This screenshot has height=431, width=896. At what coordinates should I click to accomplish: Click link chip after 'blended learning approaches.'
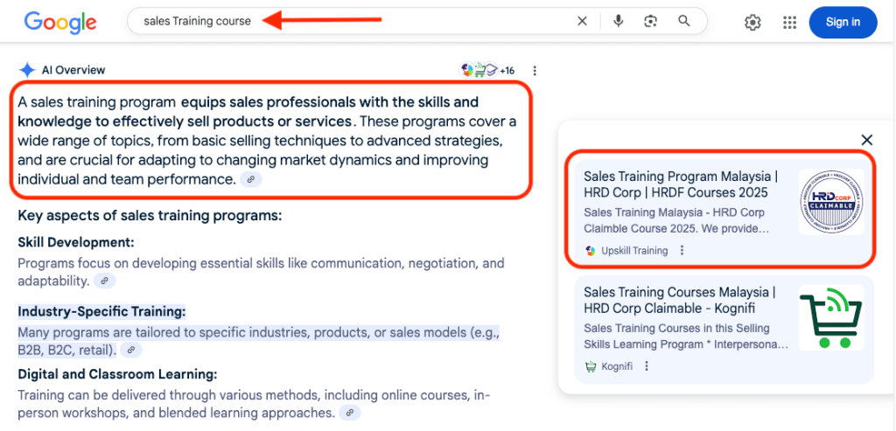click(350, 412)
